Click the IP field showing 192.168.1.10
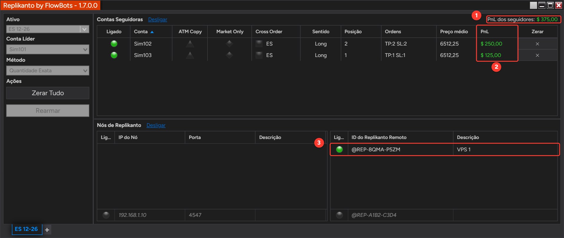The image size is (564, 238). 150,215
